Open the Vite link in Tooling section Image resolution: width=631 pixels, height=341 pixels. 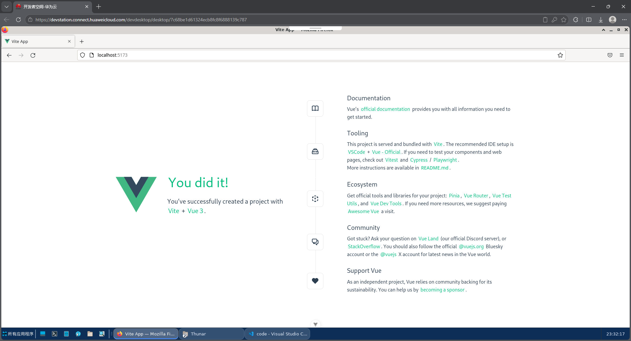tap(438, 144)
